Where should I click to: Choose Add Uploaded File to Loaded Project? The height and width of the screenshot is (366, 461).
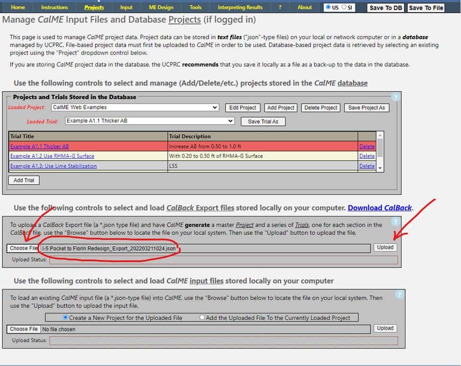[202, 318]
